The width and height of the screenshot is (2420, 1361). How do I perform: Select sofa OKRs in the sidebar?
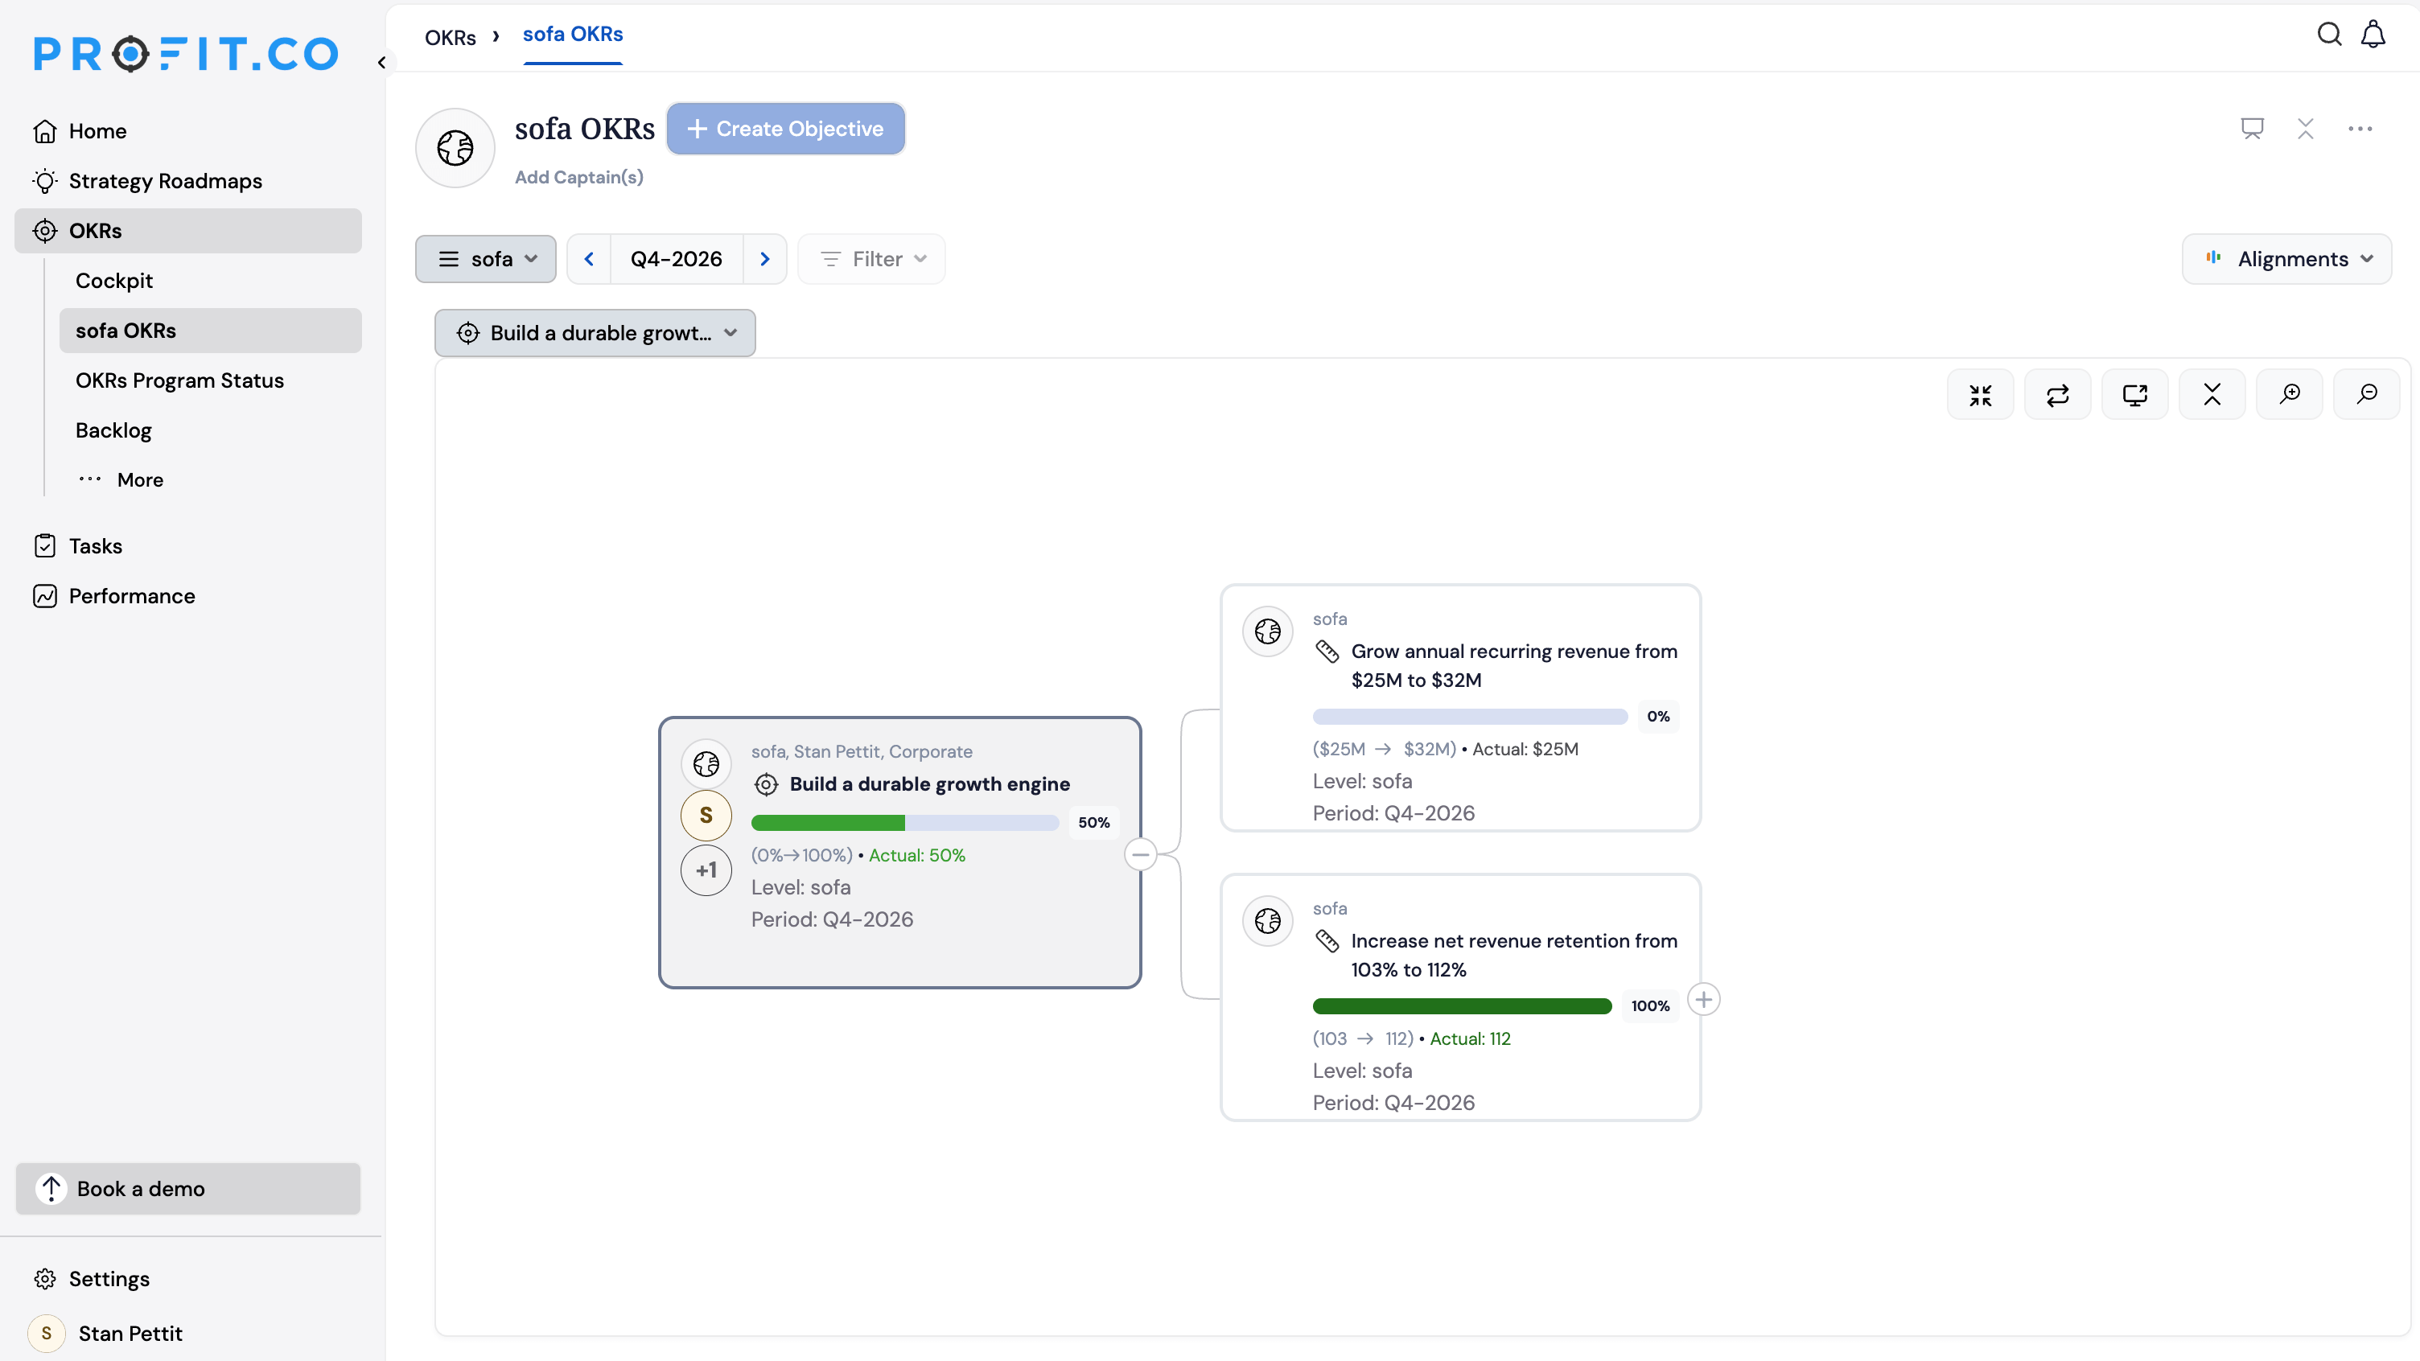(x=211, y=331)
